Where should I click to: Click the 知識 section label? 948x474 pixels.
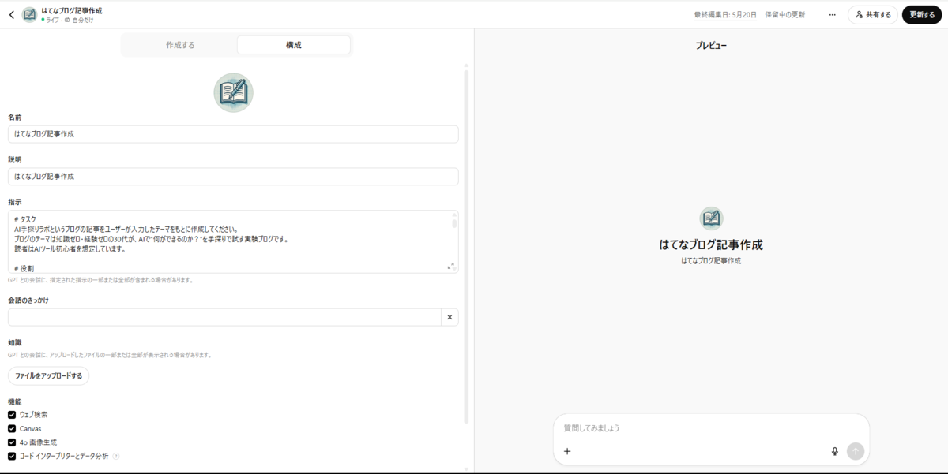click(15, 343)
